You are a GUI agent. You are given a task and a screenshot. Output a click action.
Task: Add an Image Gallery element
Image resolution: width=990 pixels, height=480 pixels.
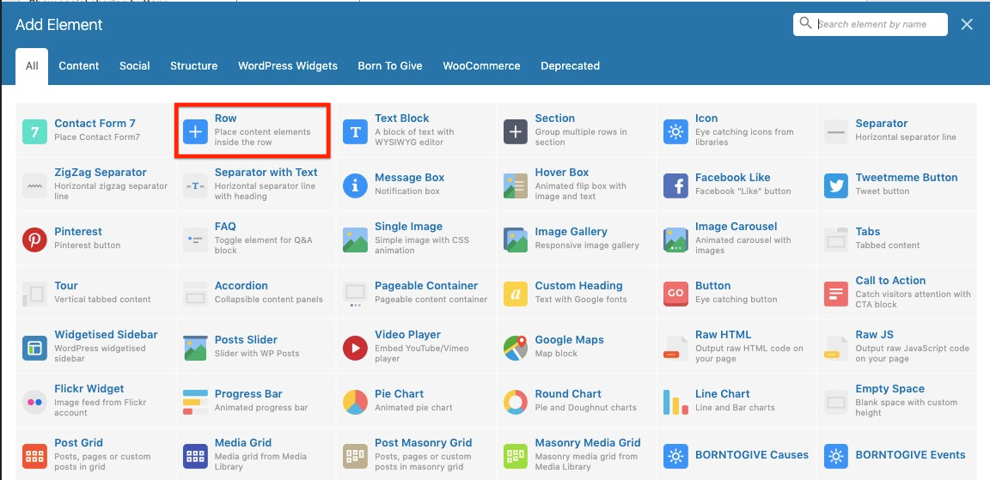coord(577,239)
